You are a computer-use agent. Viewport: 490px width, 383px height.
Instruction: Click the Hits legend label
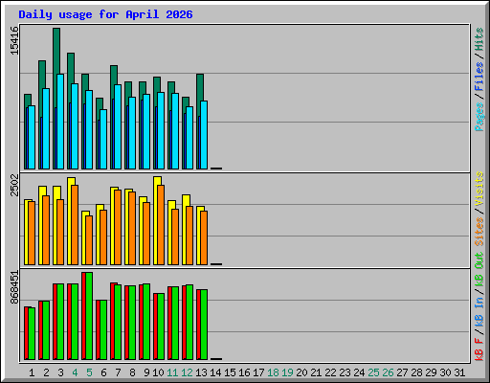click(479, 39)
